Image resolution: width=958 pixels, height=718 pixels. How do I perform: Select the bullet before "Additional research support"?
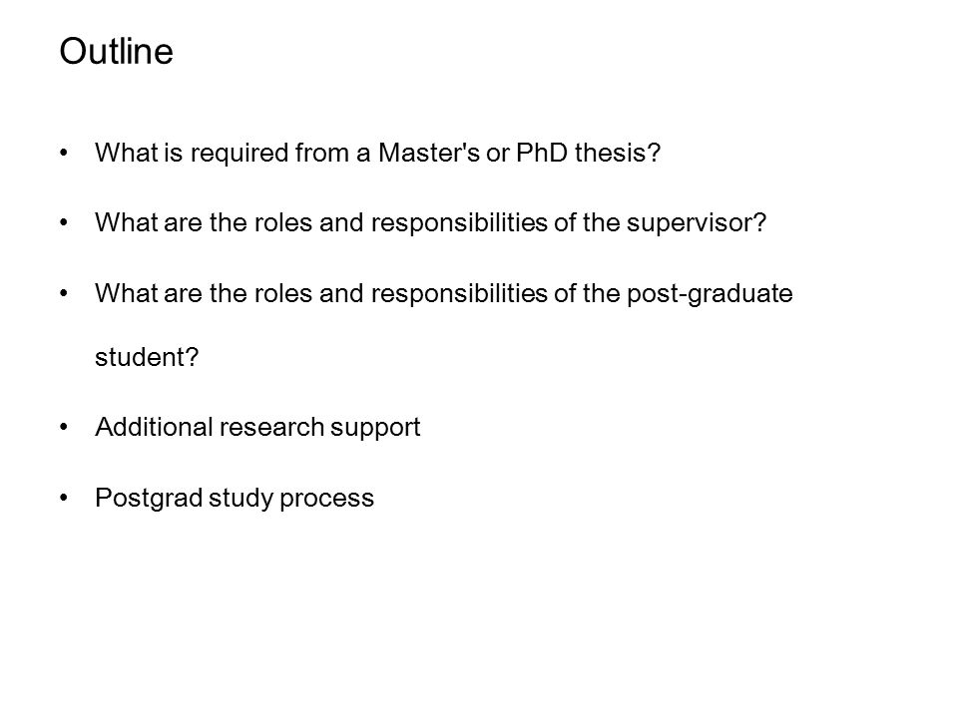click(64, 428)
